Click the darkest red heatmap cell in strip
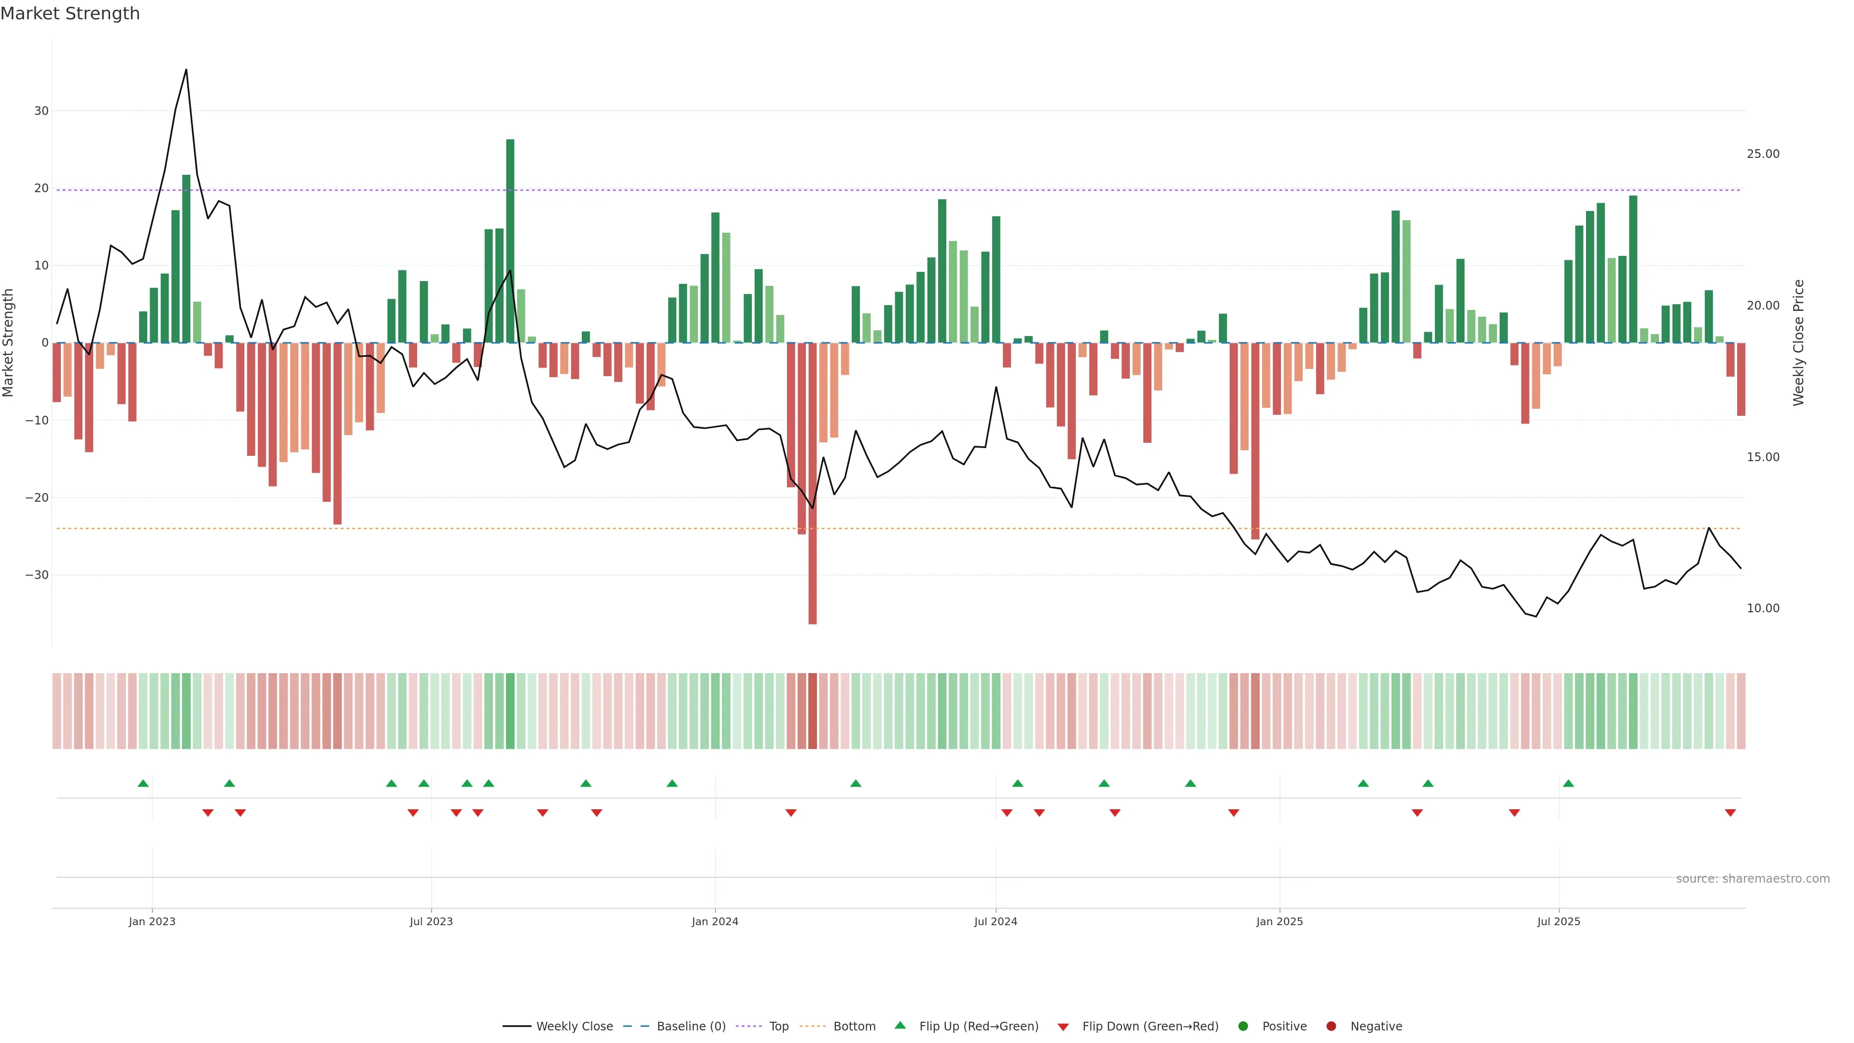 tap(813, 710)
